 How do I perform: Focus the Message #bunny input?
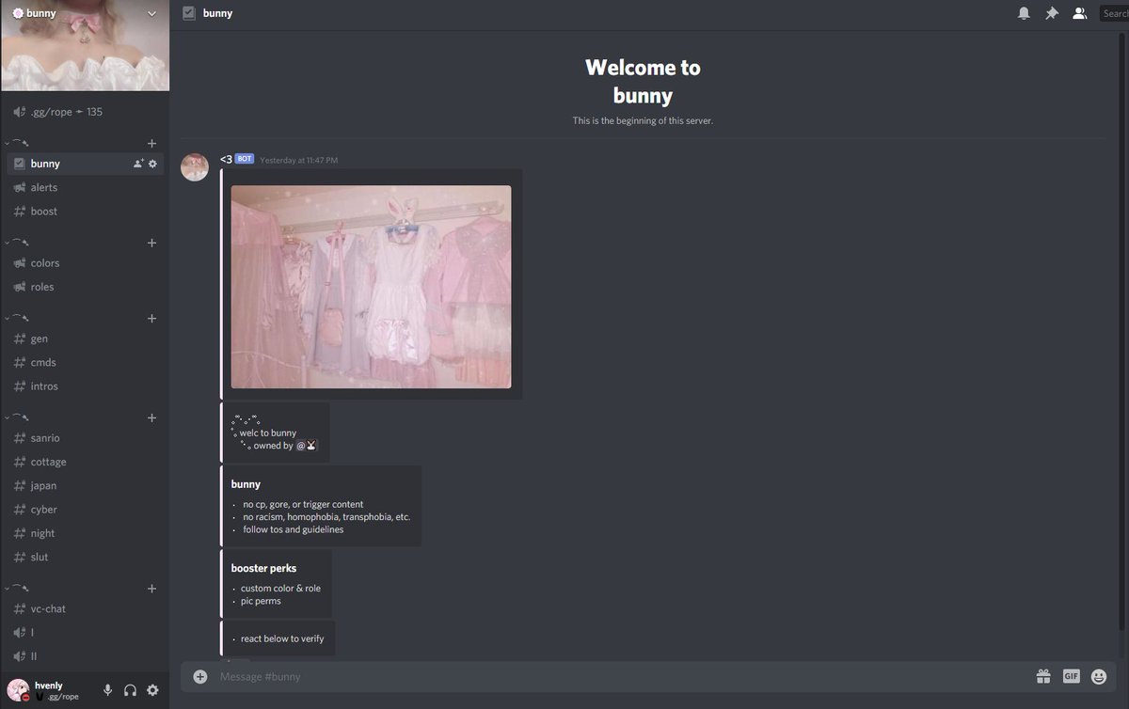click(x=621, y=676)
